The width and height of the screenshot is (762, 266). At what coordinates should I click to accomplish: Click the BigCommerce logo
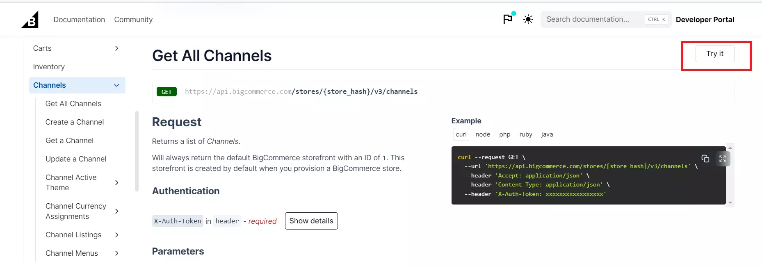(x=30, y=19)
